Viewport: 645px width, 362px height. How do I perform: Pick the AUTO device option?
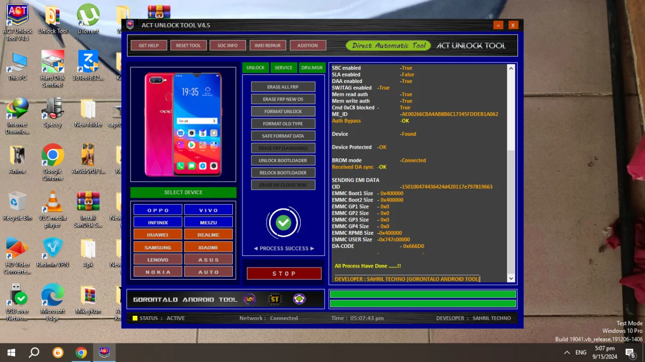coord(208,272)
